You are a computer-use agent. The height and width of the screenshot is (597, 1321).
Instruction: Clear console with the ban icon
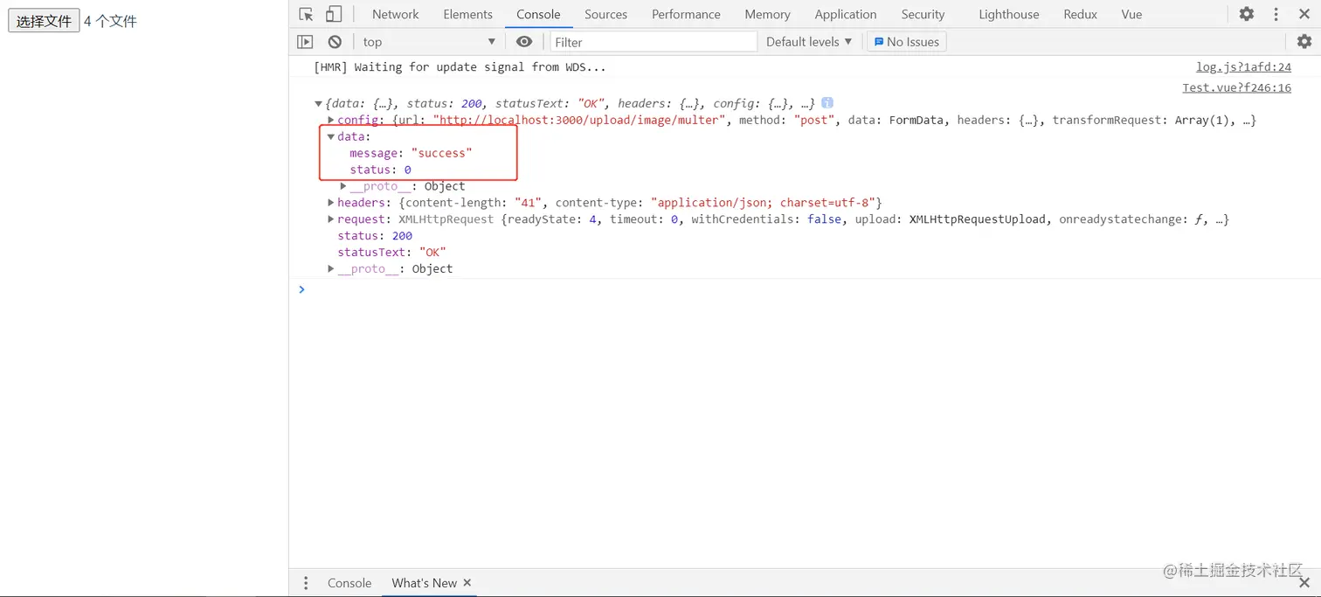click(335, 41)
